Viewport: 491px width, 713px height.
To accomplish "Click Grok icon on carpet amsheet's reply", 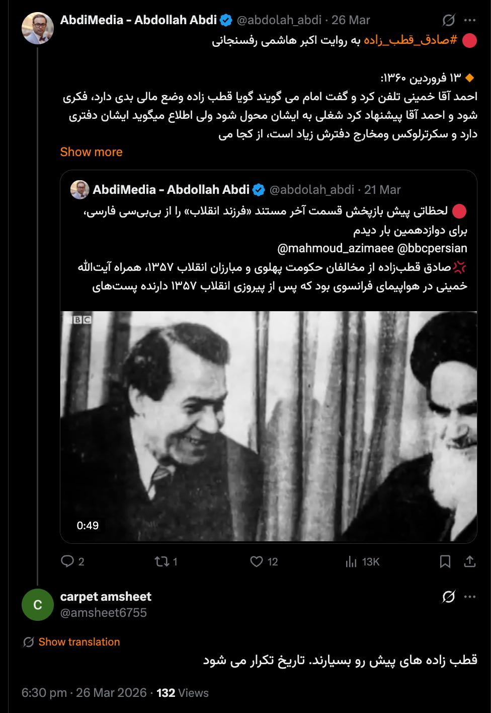I will point(448,597).
